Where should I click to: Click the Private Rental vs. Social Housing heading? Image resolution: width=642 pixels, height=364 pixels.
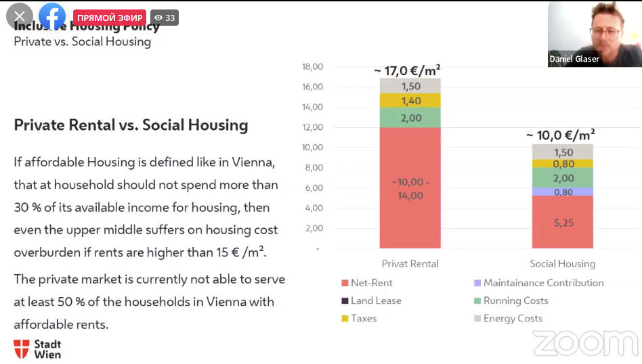[131, 125]
